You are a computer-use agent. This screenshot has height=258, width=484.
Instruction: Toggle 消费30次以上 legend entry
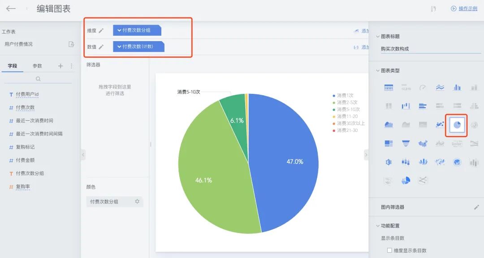click(349, 123)
